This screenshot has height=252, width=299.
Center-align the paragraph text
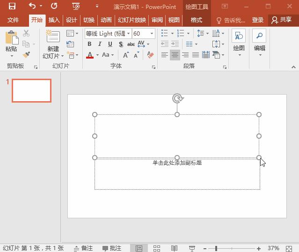click(x=175, y=55)
